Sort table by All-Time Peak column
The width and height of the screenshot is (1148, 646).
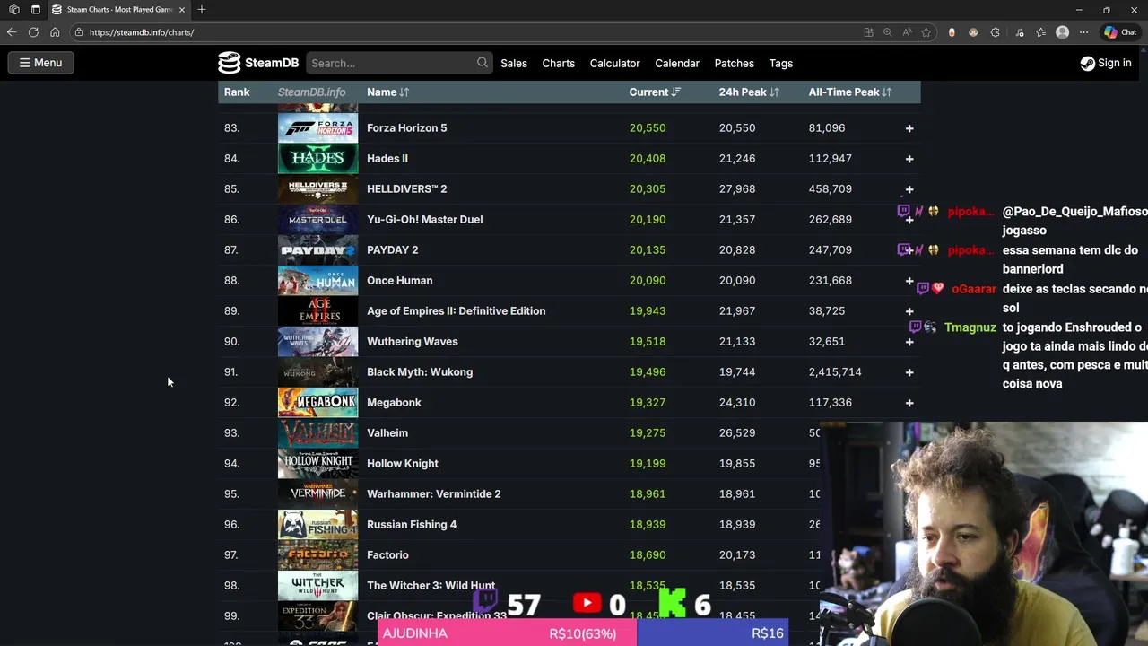(x=849, y=92)
